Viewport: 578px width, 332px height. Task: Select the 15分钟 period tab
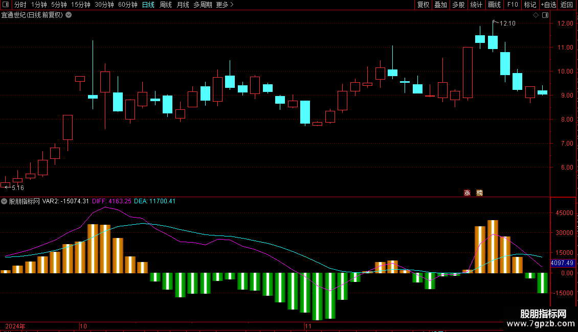[x=81, y=5]
